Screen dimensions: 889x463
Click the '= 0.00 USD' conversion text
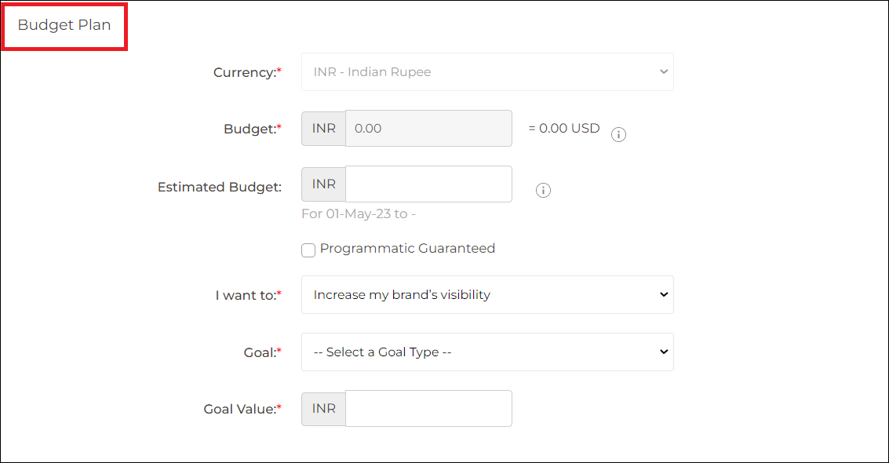click(563, 128)
